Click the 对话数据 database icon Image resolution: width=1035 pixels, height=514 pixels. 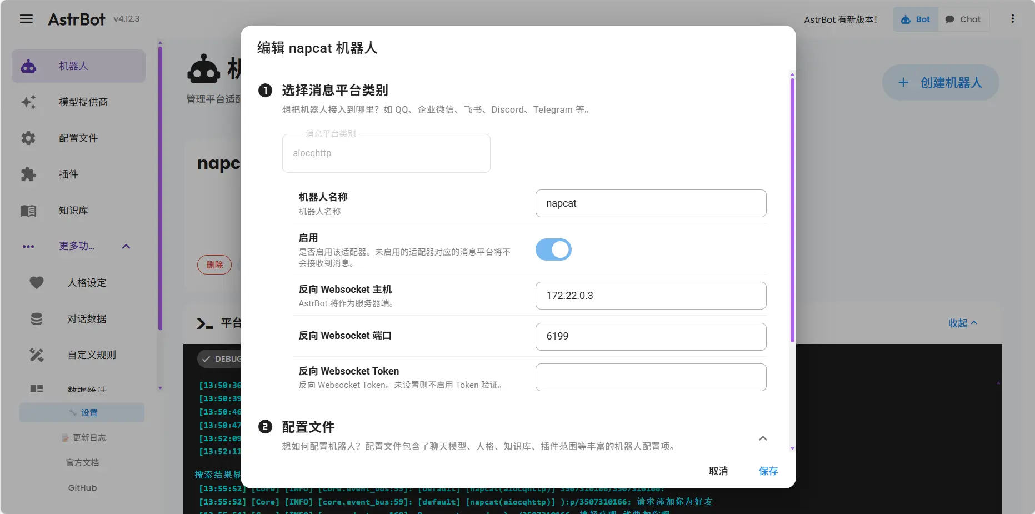tap(36, 318)
